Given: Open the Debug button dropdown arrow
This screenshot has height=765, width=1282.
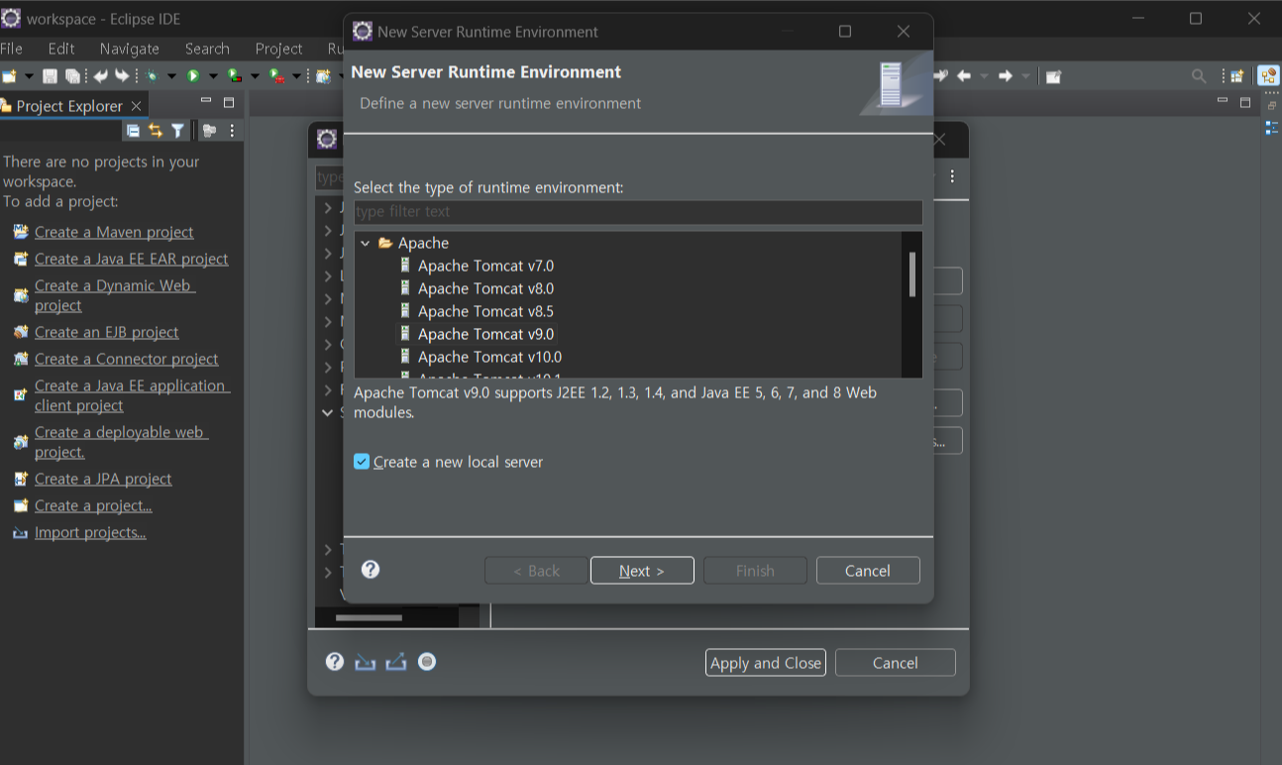Looking at the screenshot, I should click(171, 76).
